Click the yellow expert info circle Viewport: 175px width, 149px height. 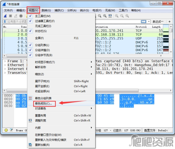click(x=6, y=130)
